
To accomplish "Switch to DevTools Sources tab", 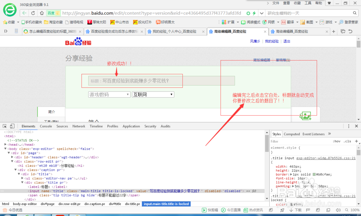I will tap(62, 126).
